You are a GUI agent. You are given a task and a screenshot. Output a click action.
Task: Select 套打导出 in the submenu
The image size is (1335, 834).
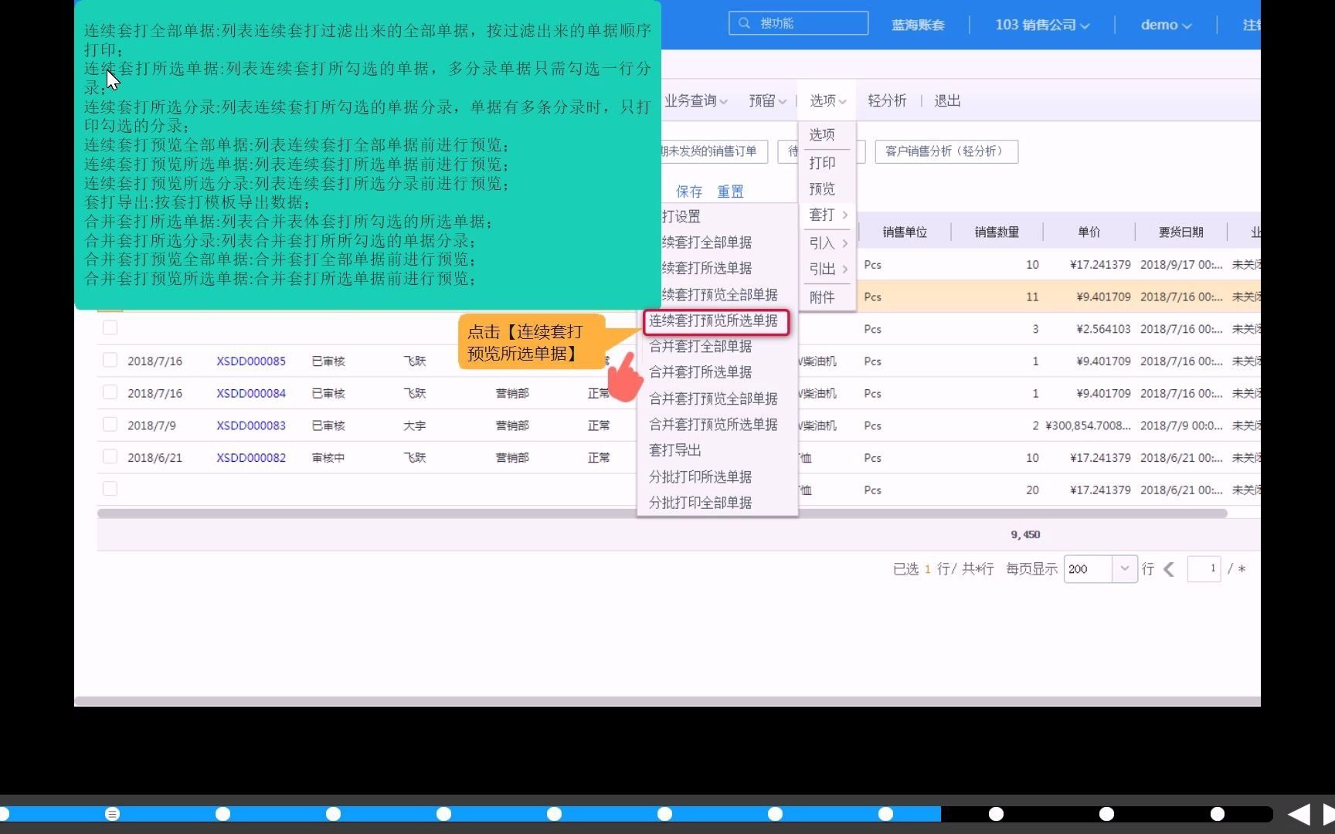tap(675, 450)
